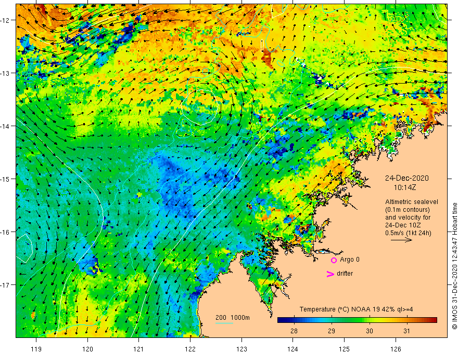Click the time text 10:14Z

[x=405, y=188]
